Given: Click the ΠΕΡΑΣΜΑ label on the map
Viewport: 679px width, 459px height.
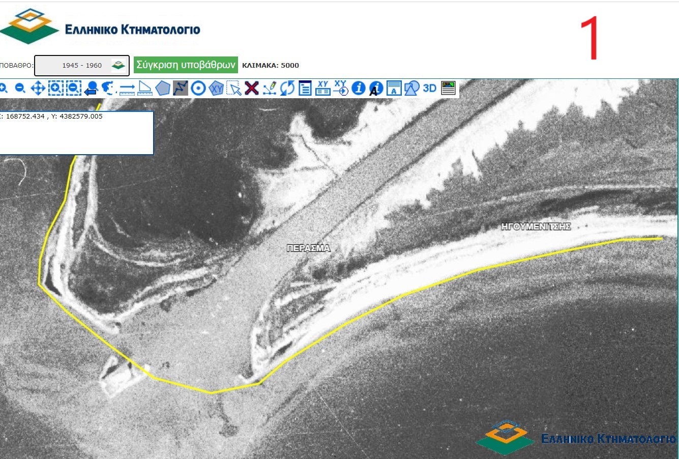Looking at the screenshot, I should click(308, 248).
